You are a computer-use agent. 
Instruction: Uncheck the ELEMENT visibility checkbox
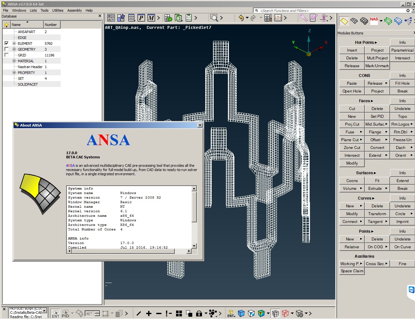click(x=6, y=43)
